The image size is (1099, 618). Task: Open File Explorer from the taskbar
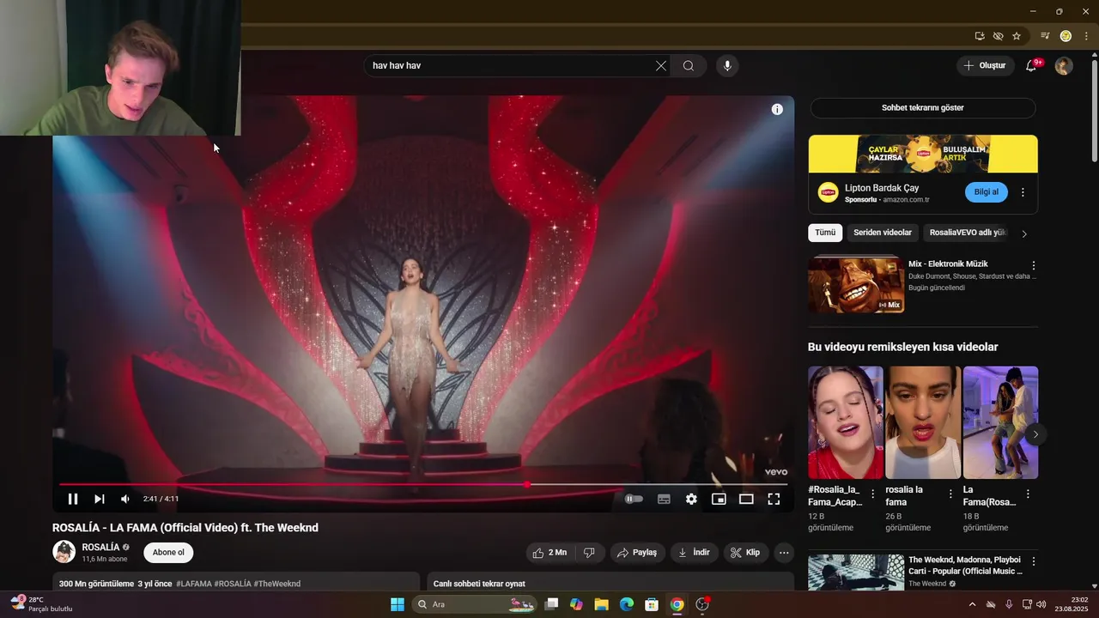pyautogui.click(x=601, y=604)
